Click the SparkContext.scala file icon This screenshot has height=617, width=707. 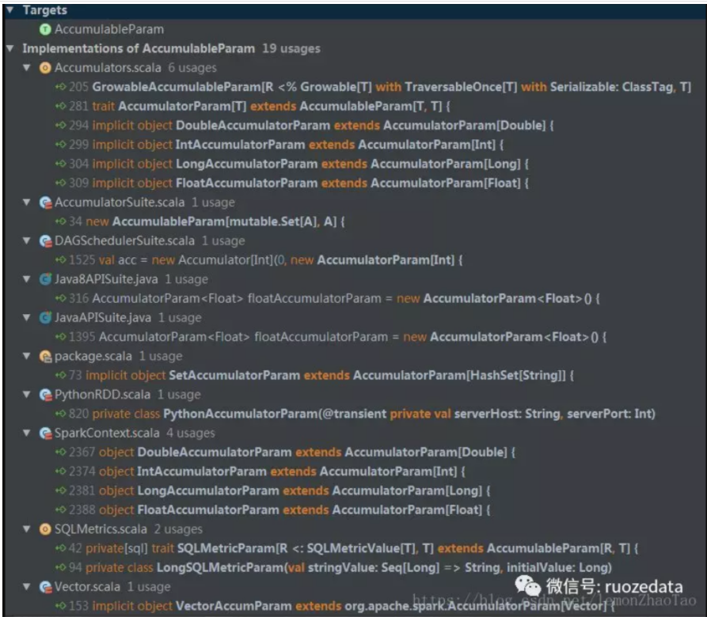tap(45, 433)
